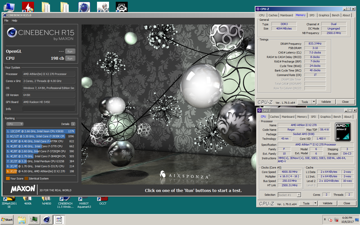Image resolution: width=360 pixels, height=225 pixels.
Task: Click Validate in lower CPU-Z window
Action: [327, 203]
